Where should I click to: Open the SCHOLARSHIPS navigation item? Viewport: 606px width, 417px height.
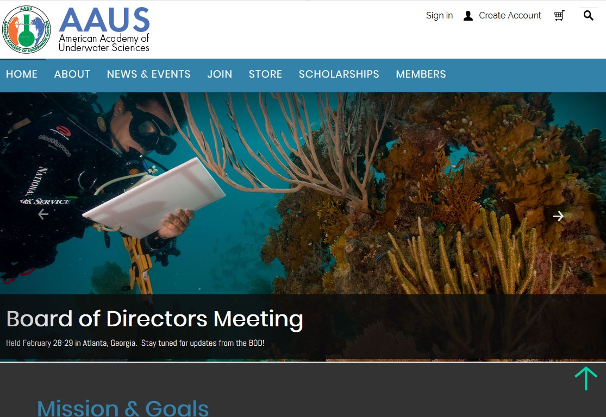(x=339, y=74)
